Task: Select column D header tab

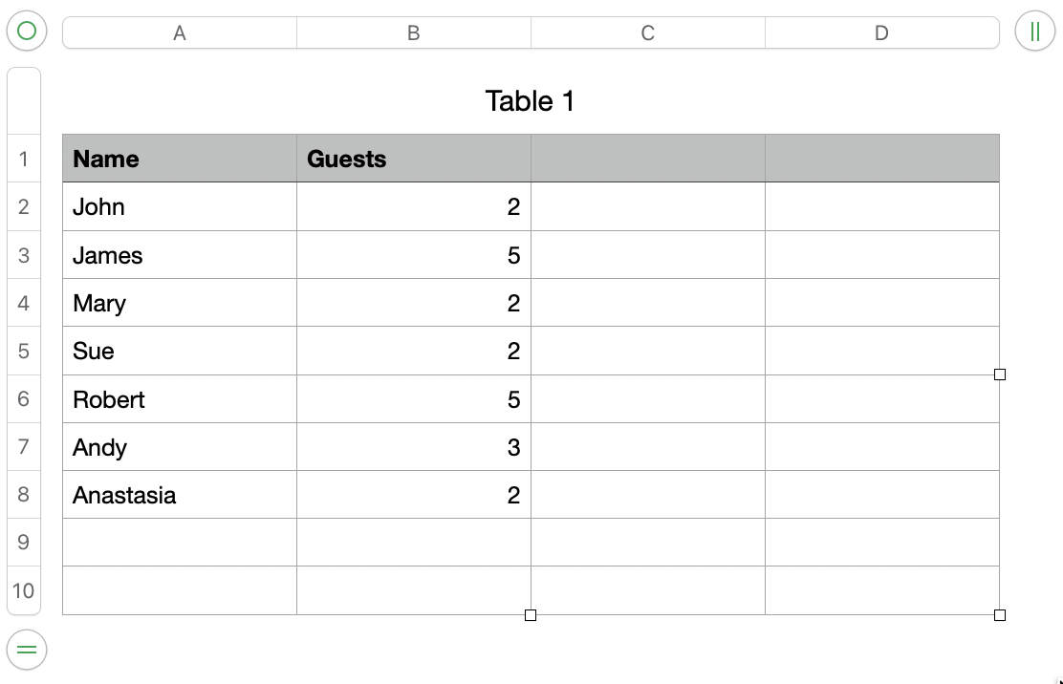Action: click(x=881, y=33)
